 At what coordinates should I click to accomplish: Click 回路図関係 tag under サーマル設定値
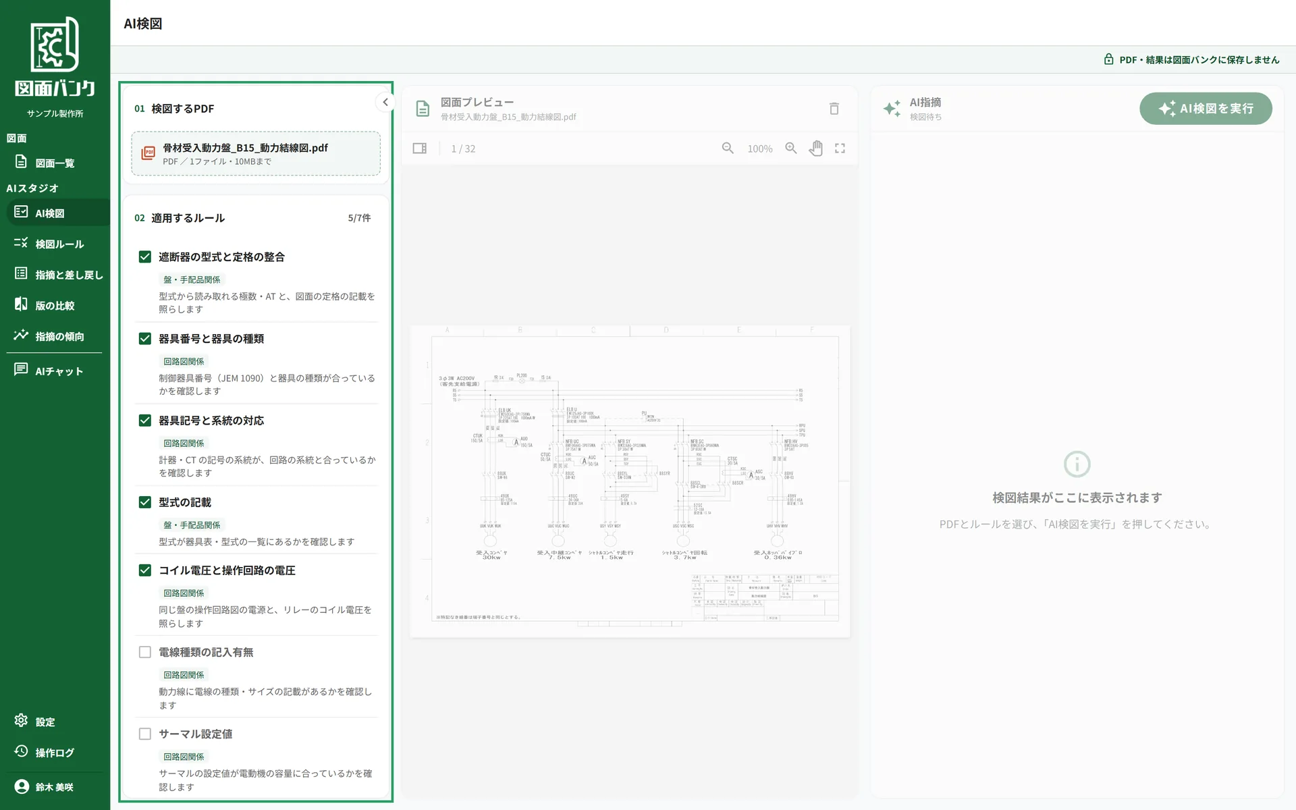pyautogui.click(x=184, y=757)
